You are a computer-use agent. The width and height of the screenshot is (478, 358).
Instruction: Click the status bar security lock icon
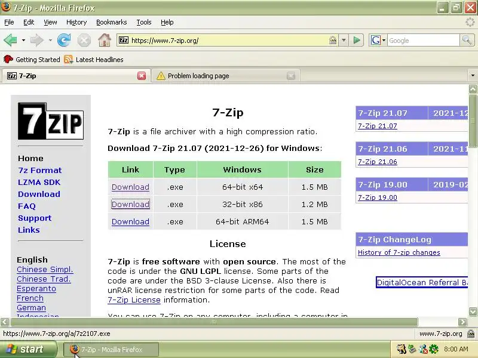471,334
